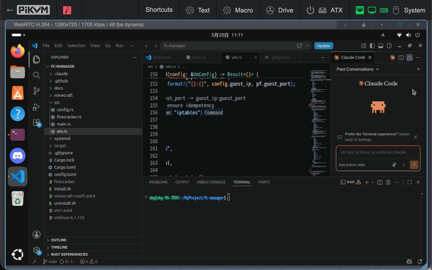Open the PiKVM Macro menu
Screen dimensions: 432x270
[x=238, y=10]
